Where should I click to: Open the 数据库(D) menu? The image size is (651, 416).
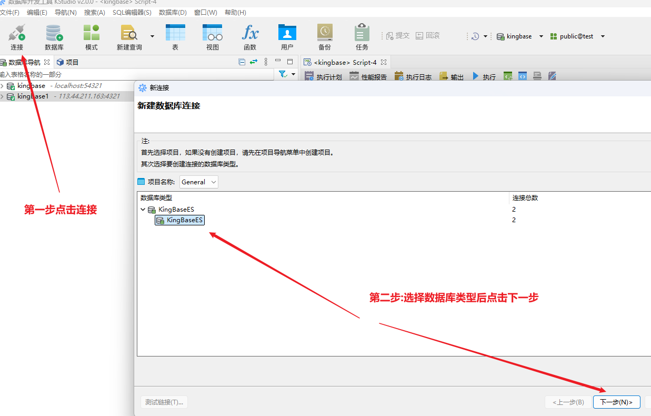click(x=173, y=12)
